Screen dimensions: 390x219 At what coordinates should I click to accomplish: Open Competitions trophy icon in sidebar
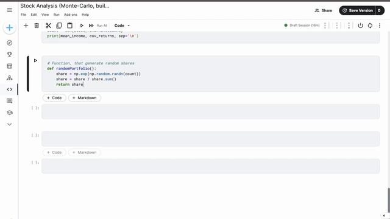tap(10, 54)
